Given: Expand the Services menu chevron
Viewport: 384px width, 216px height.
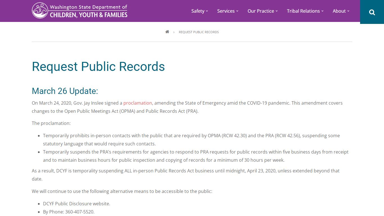Looking at the screenshot, I should 237,11.
